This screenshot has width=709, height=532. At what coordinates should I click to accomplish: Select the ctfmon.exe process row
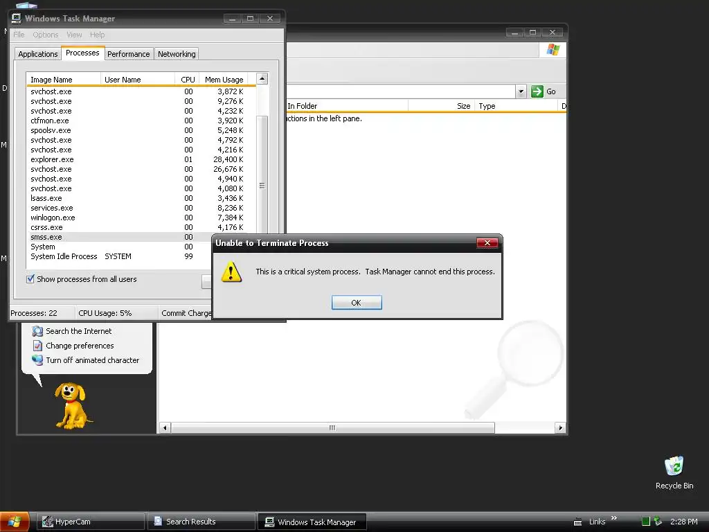pyautogui.click(x=141, y=121)
